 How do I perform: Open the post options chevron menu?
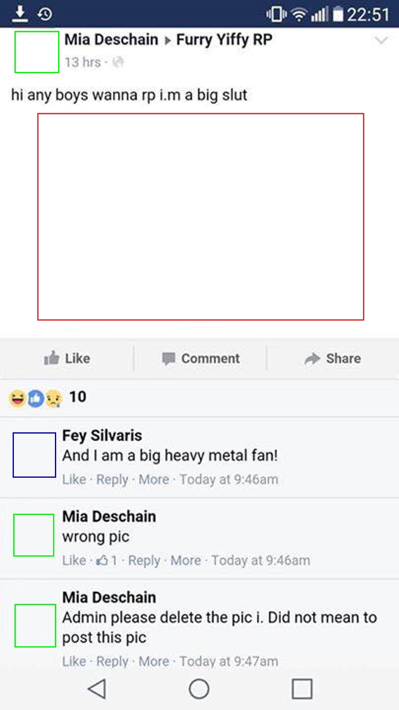pyautogui.click(x=381, y=41)
